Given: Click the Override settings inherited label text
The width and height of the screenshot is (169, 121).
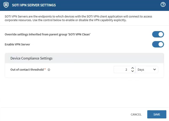Looking at the screenshot, I should pyautogui.click(x=48, y=34).
